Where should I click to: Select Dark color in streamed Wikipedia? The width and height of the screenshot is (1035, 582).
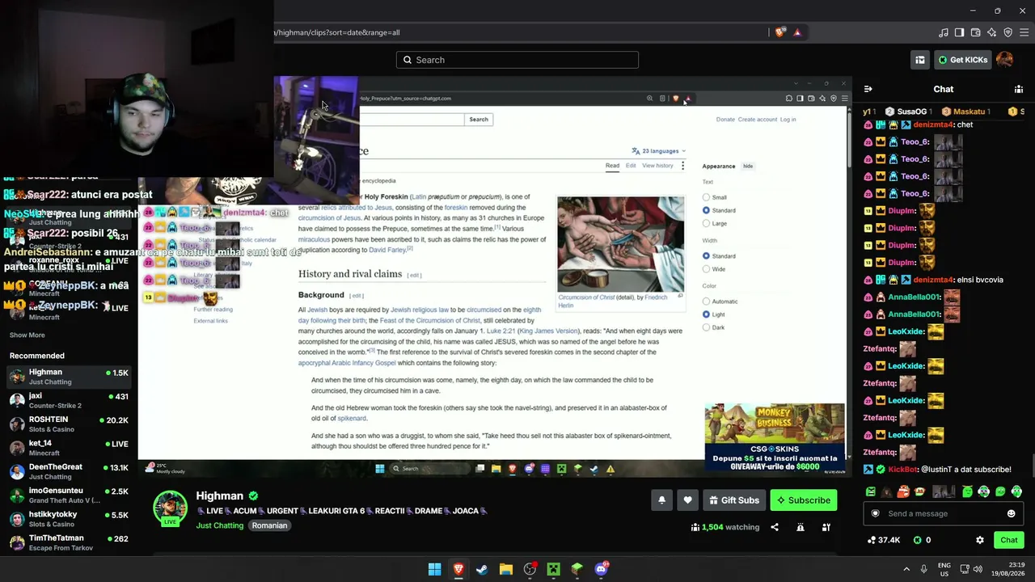(706, 327)
